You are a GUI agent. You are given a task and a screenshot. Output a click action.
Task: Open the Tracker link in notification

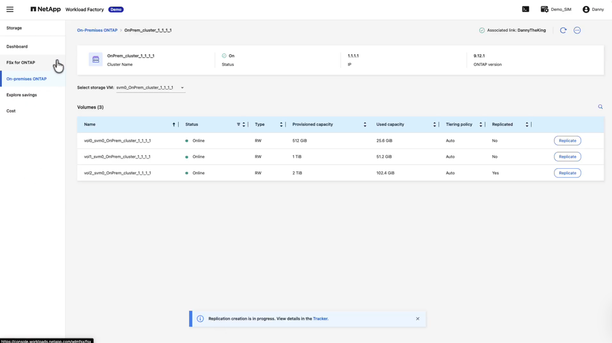(320, 319)
